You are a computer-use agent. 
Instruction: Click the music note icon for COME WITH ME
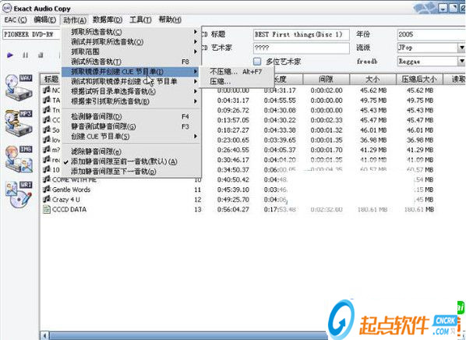tap(47, 179)
